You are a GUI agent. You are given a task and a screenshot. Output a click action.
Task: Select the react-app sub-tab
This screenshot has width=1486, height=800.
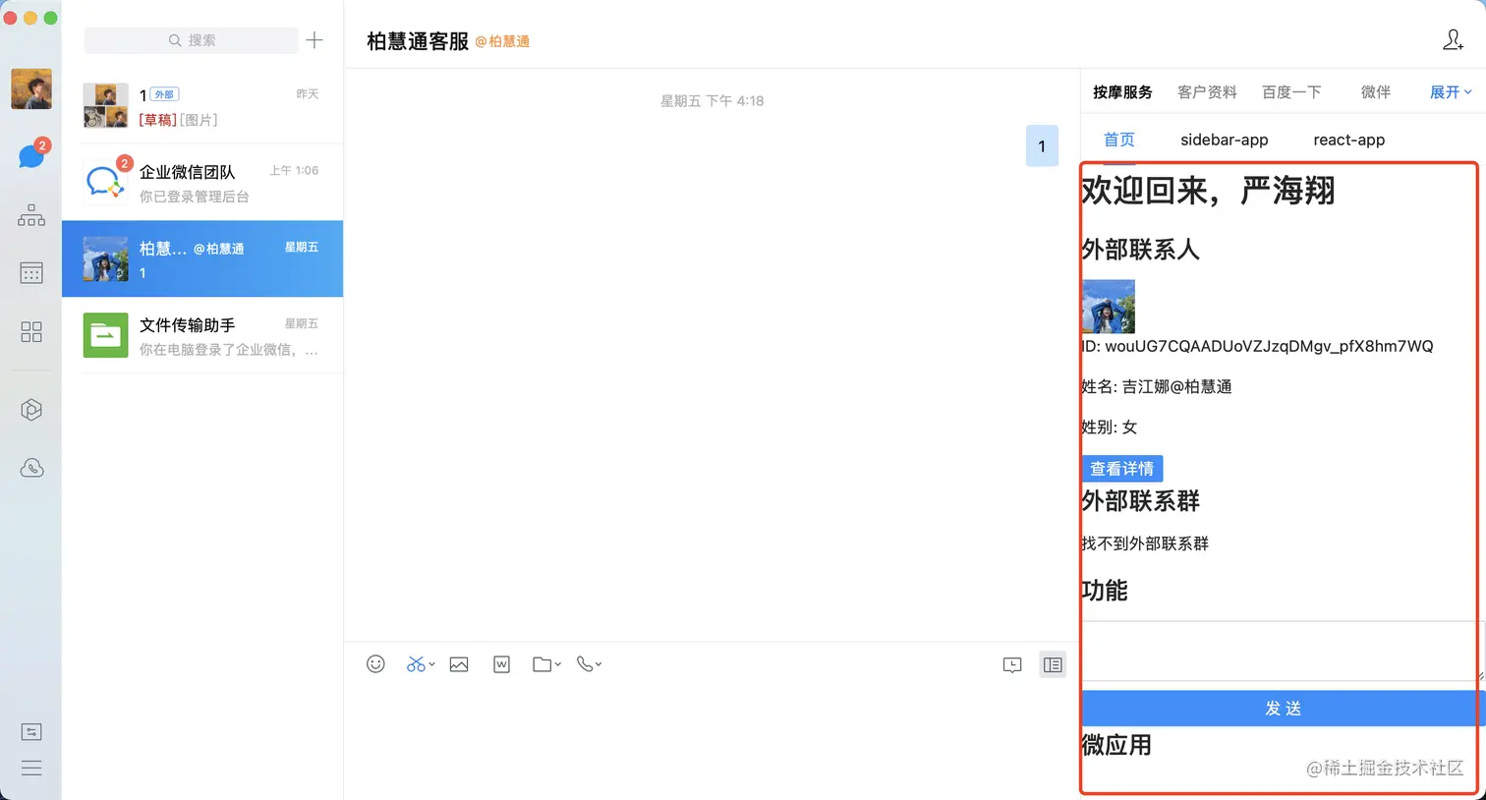pyautogui.click(x=1349, y=140)
